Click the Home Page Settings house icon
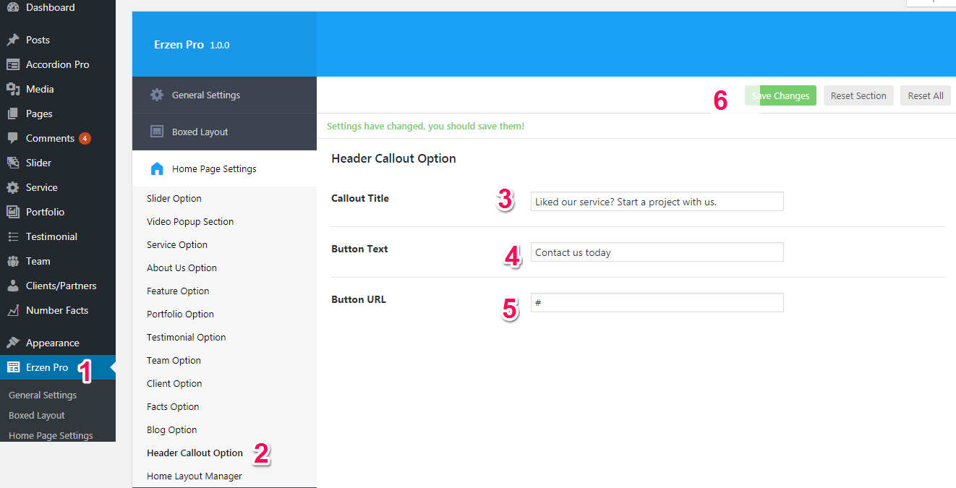Viewport: 956px width, 488px height. [x=157, y=168]
